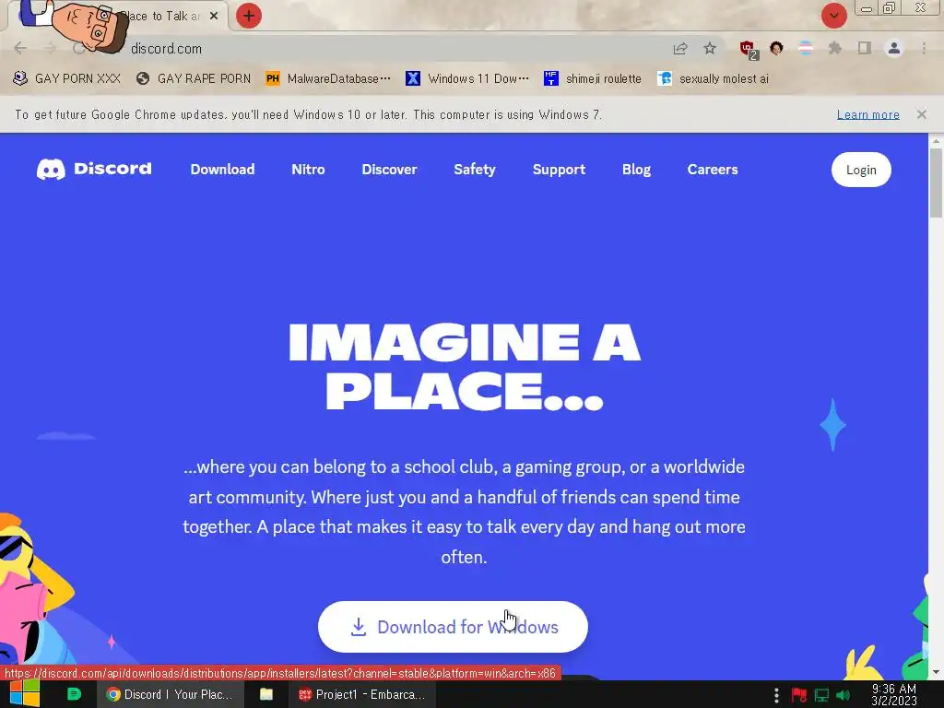
Task: Open the Blog nav item
Action: [x=636, y=170]
